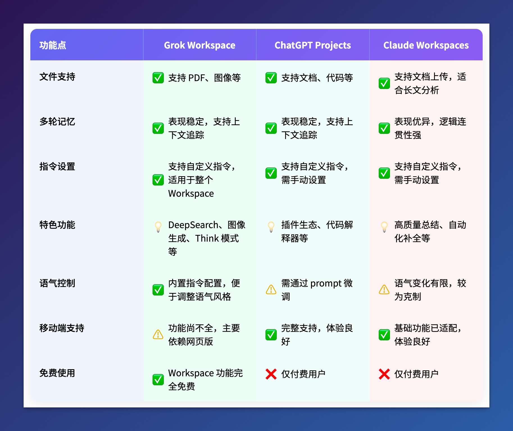This screenshot has width=513, height=431.
Task: Select the 特色功能 row label
Action: [x=57, y=225]
